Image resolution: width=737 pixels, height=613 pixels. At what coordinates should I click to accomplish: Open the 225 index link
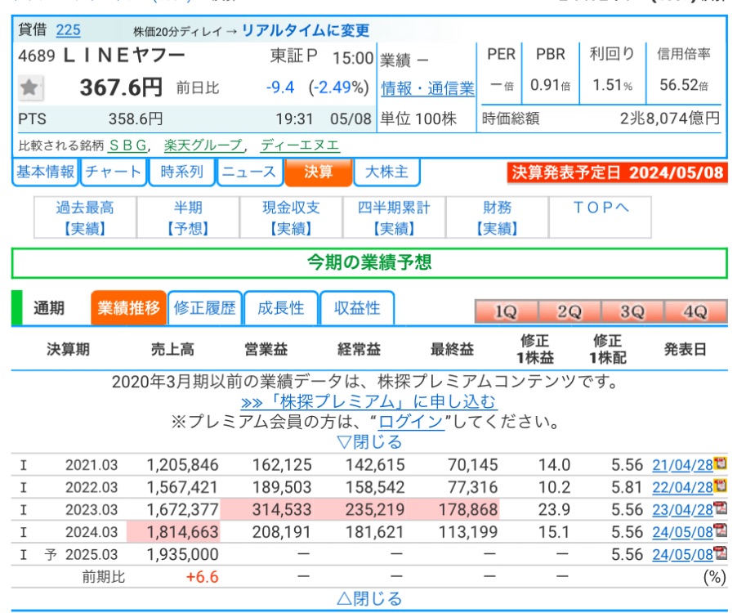68,30
